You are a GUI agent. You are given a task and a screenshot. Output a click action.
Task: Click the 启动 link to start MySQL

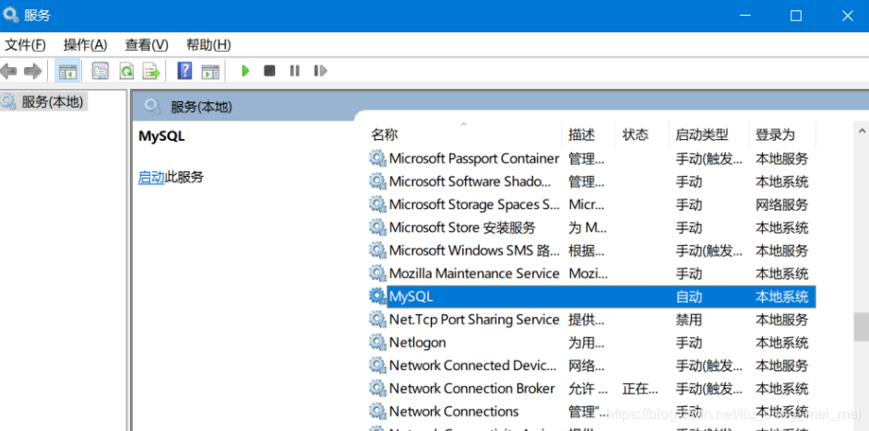[x=151, y=177]
